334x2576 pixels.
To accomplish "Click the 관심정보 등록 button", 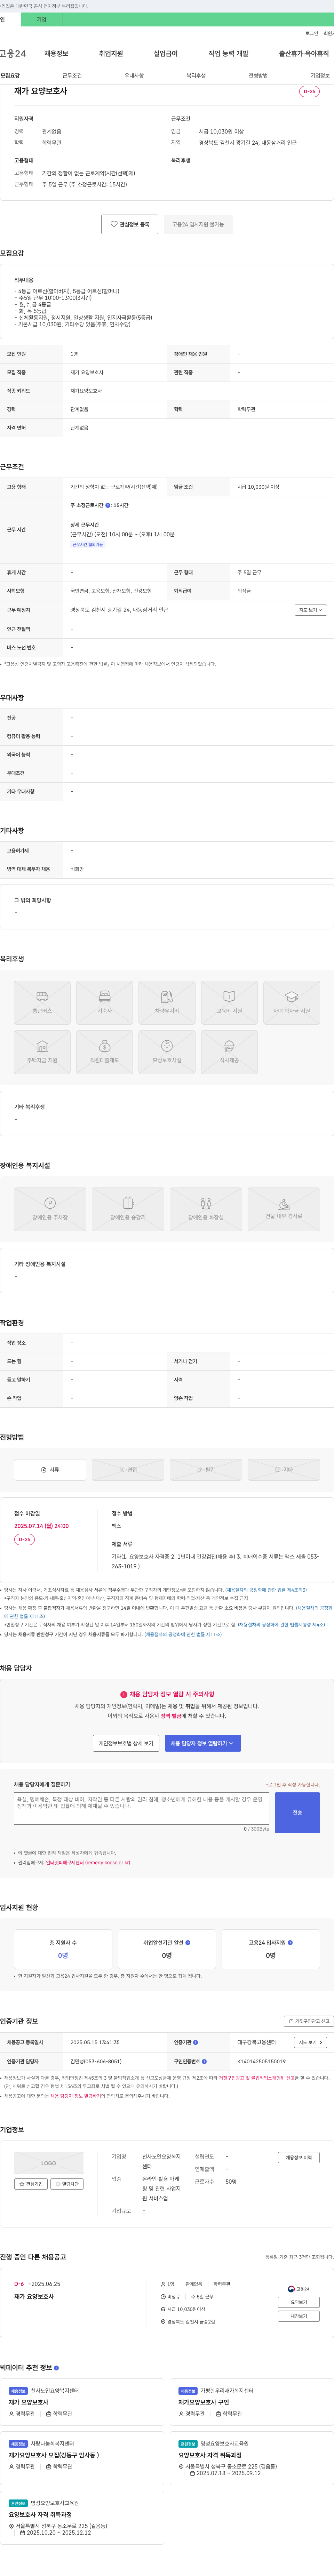I will [130, 224].
